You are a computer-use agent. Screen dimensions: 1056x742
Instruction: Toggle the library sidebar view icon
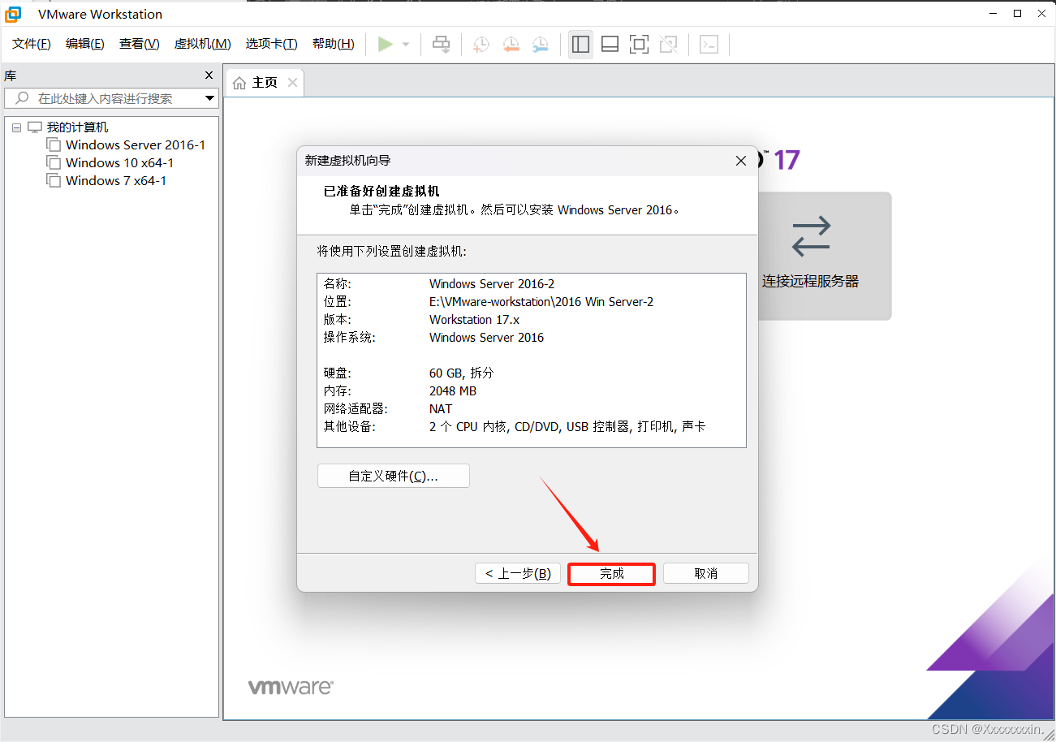580,44
